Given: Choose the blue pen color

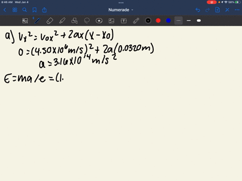Looking at the screenshot, I should coord(168,21).
